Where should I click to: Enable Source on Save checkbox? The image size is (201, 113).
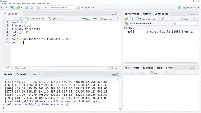point(26,19)
